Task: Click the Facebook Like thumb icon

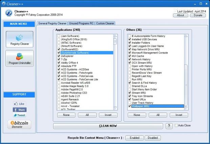Action: pos(20,104)
